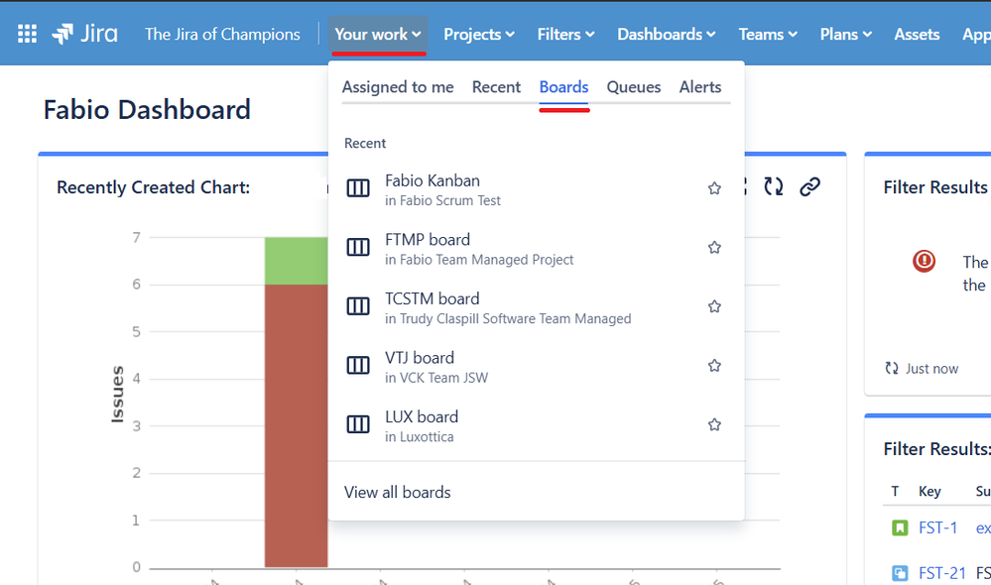Switch to the Queues tab

click(x=633, y=87)
